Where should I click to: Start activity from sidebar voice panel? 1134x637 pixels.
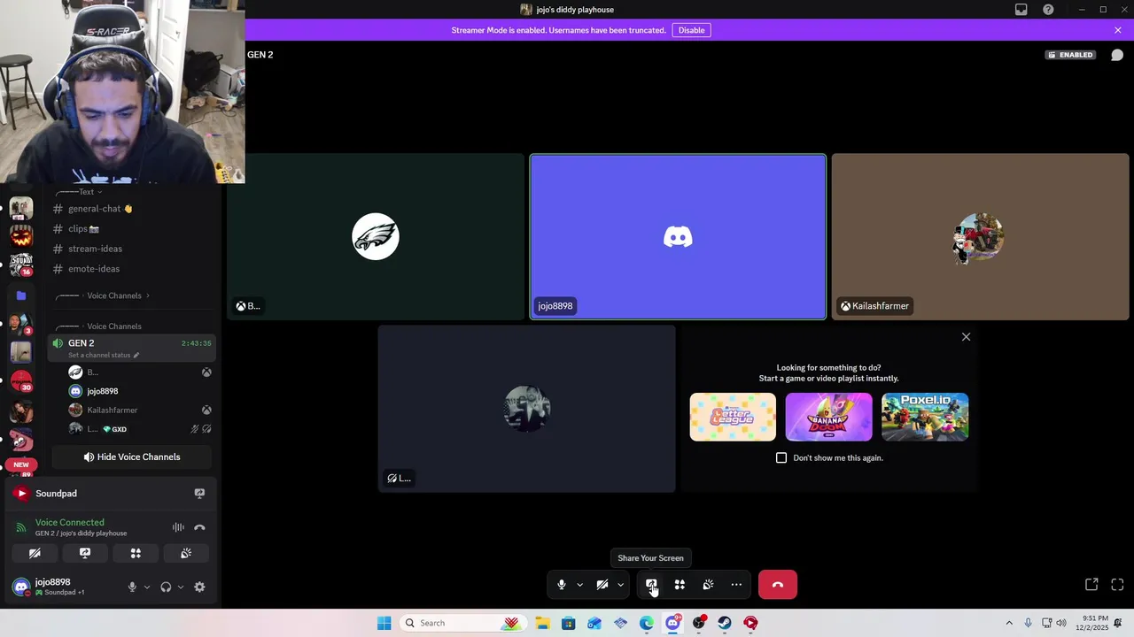click(x=136, y=554)
